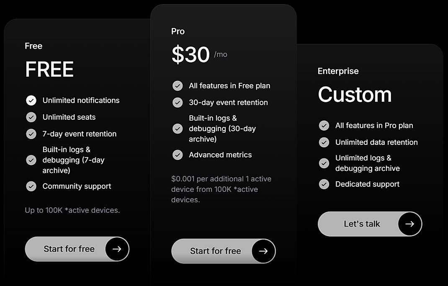448x286 pixels.
Task: Click the checkmark beside Community support
Action: (31, 186)
